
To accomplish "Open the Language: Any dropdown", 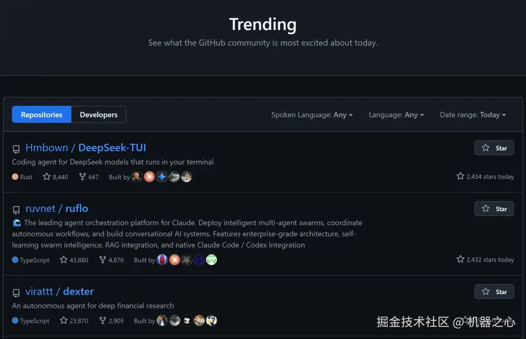I will [396, 115].
